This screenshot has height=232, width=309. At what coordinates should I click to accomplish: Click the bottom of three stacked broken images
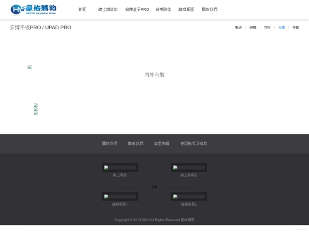tap(35, 113)
